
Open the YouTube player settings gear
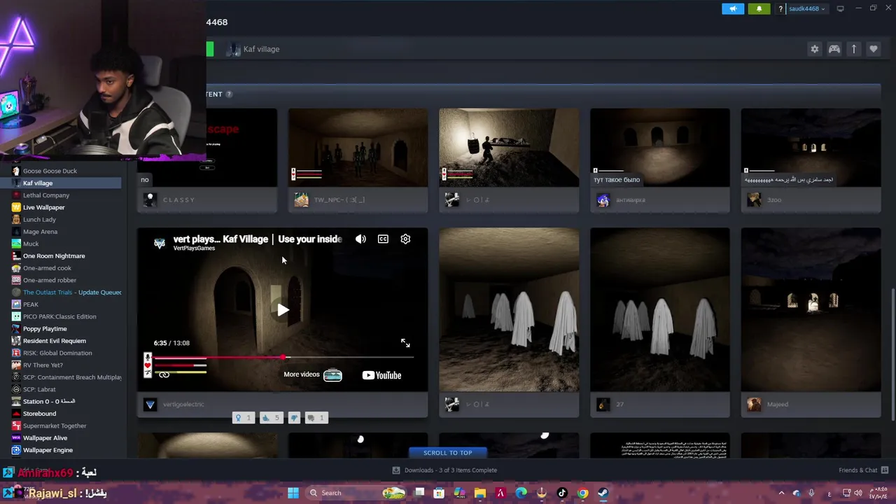coord(405,239)
